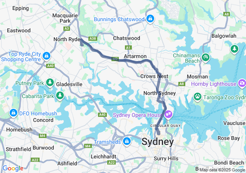Select the A38 road shield
Viewport: 246px width, 173px height.
click(x=93, y=38)
